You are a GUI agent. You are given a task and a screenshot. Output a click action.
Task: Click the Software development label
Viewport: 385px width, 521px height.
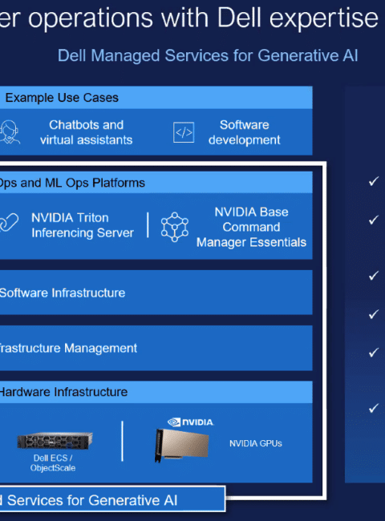(x=245, y=132)
